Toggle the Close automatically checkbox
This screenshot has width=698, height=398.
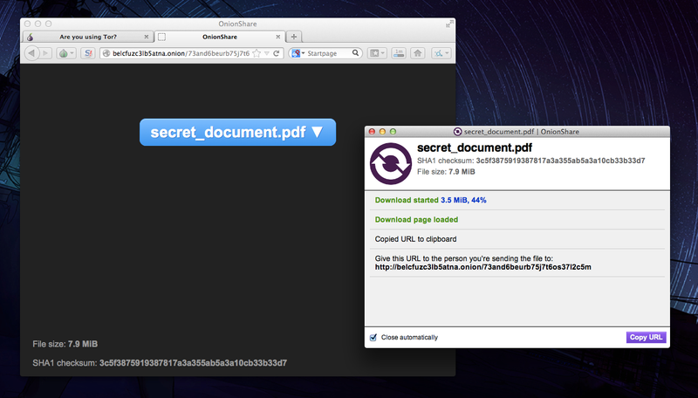(x=373, y=338)
